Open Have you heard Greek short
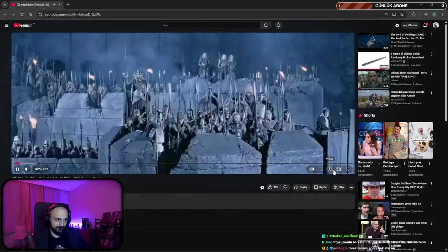The height and width of the screenshot is (252, 448). (x=421, y=140)
